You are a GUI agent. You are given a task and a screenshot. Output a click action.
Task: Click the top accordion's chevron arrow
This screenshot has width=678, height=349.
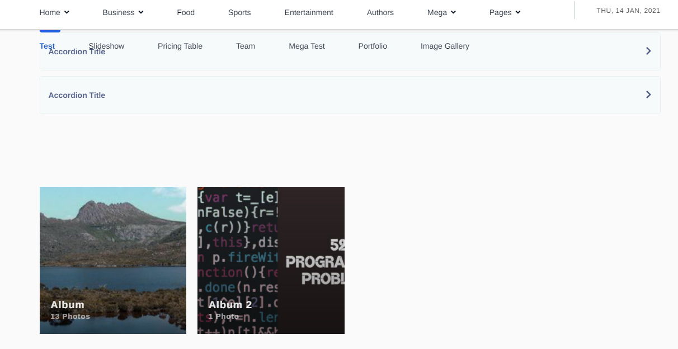point(648,51)
